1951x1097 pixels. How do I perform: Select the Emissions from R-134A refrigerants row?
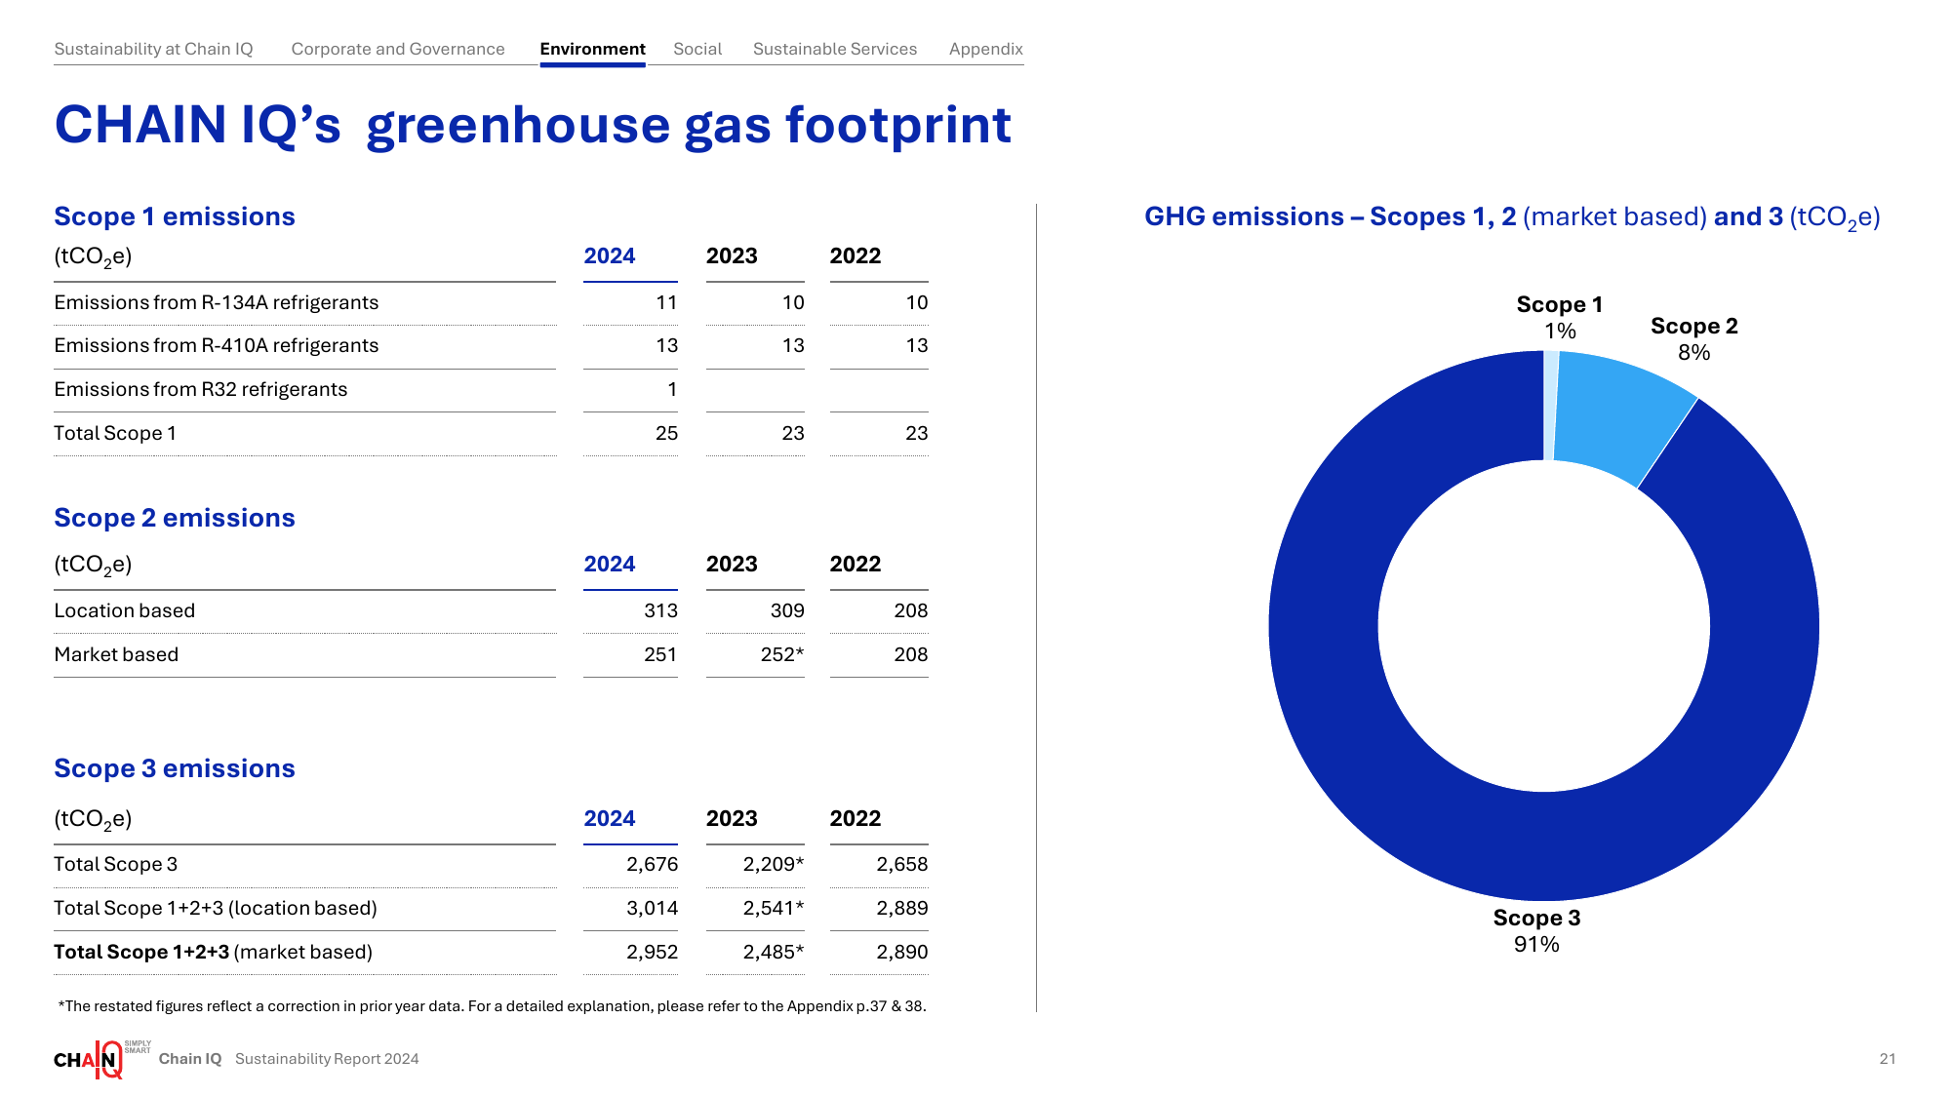[x=491, y=303]
